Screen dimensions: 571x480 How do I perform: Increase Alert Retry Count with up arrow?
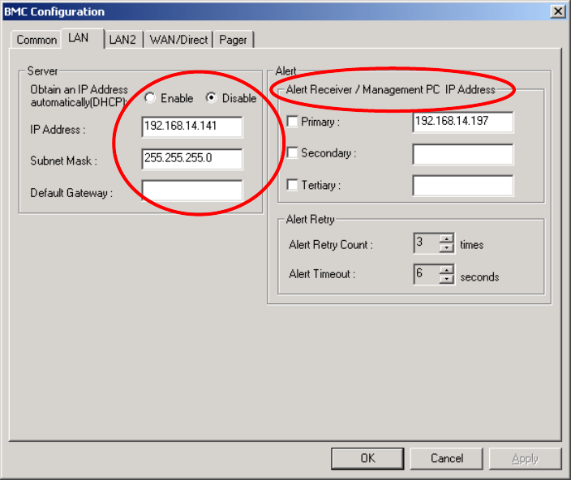(446, 238)
